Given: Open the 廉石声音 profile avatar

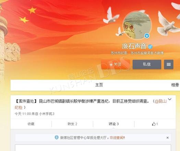Looking at the screenshot, I should tap(137, 25).
